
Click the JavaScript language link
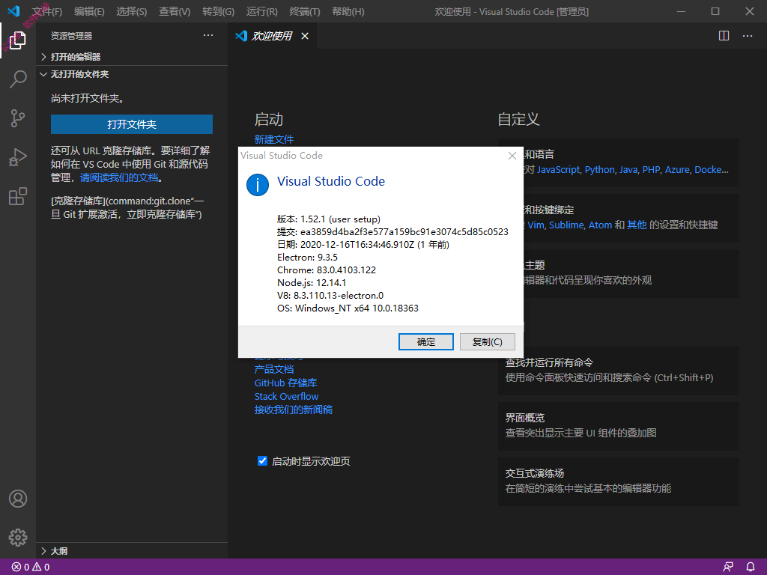[x=558, y=170]
